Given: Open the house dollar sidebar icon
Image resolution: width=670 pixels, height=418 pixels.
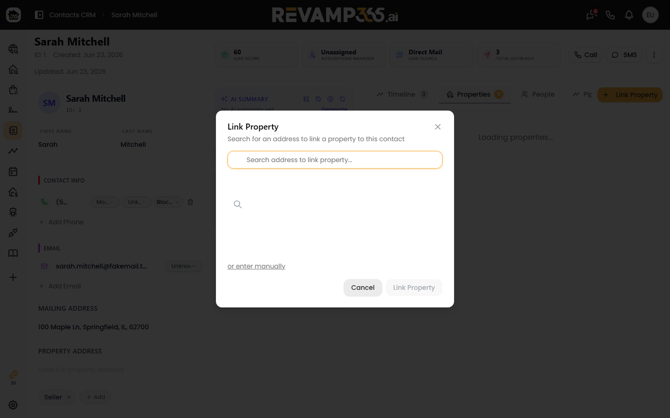Looking at the screenshot, I should tap(13, 192).
